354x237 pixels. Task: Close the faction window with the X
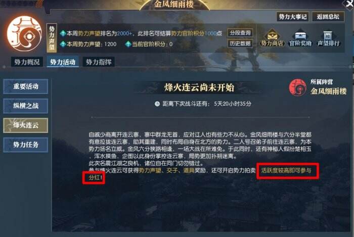click(x=349, y=4)
